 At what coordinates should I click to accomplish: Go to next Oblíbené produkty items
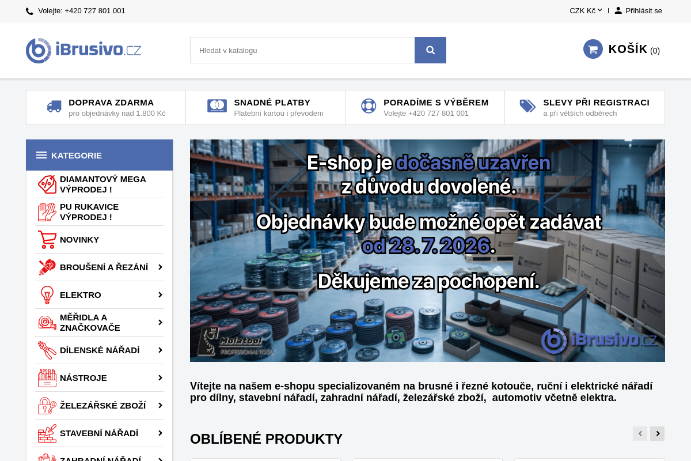(x=657, y=433)
